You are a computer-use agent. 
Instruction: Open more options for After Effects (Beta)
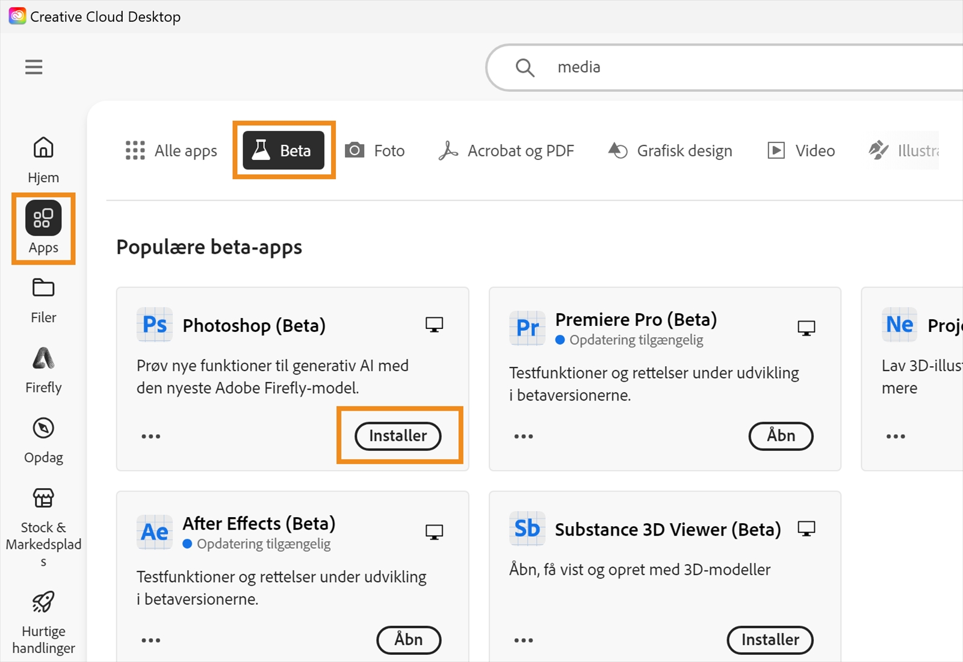[150, 640]
